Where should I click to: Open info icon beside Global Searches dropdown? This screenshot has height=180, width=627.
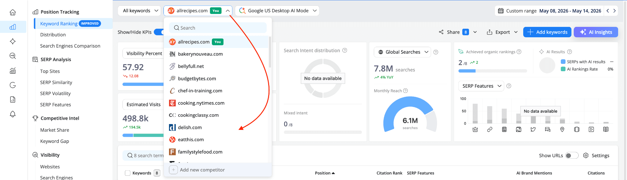click(436, 52)
